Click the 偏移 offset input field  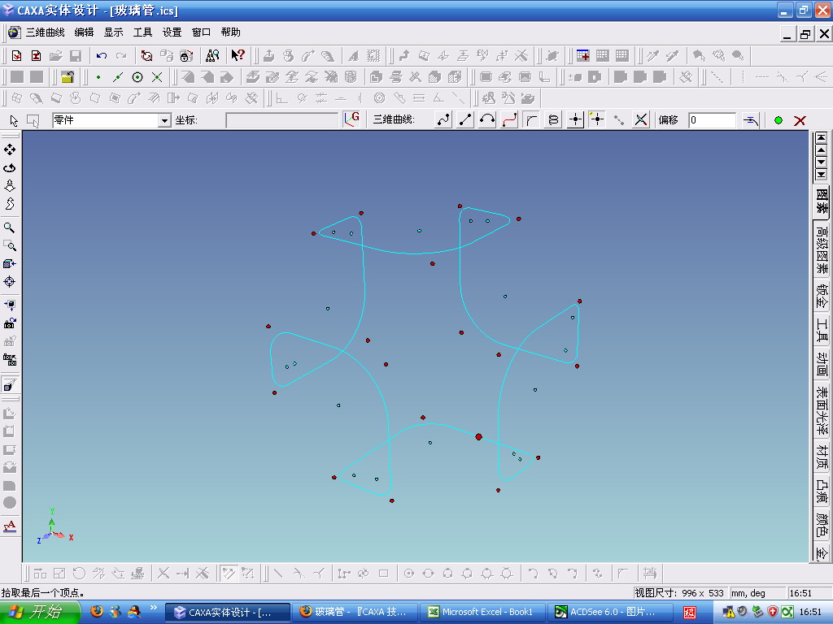tap(712, 120)
